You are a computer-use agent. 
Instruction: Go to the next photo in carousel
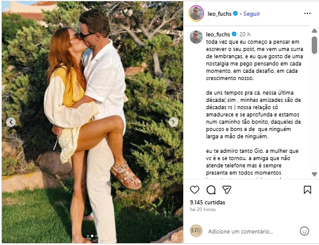[x=173, y=122]
